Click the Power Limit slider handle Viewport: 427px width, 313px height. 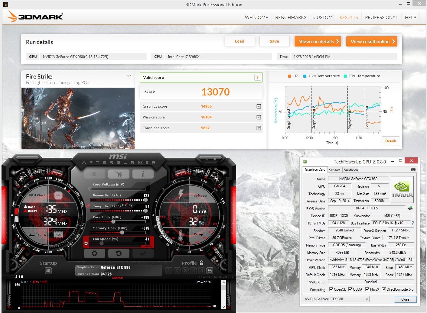click(146, 200)
